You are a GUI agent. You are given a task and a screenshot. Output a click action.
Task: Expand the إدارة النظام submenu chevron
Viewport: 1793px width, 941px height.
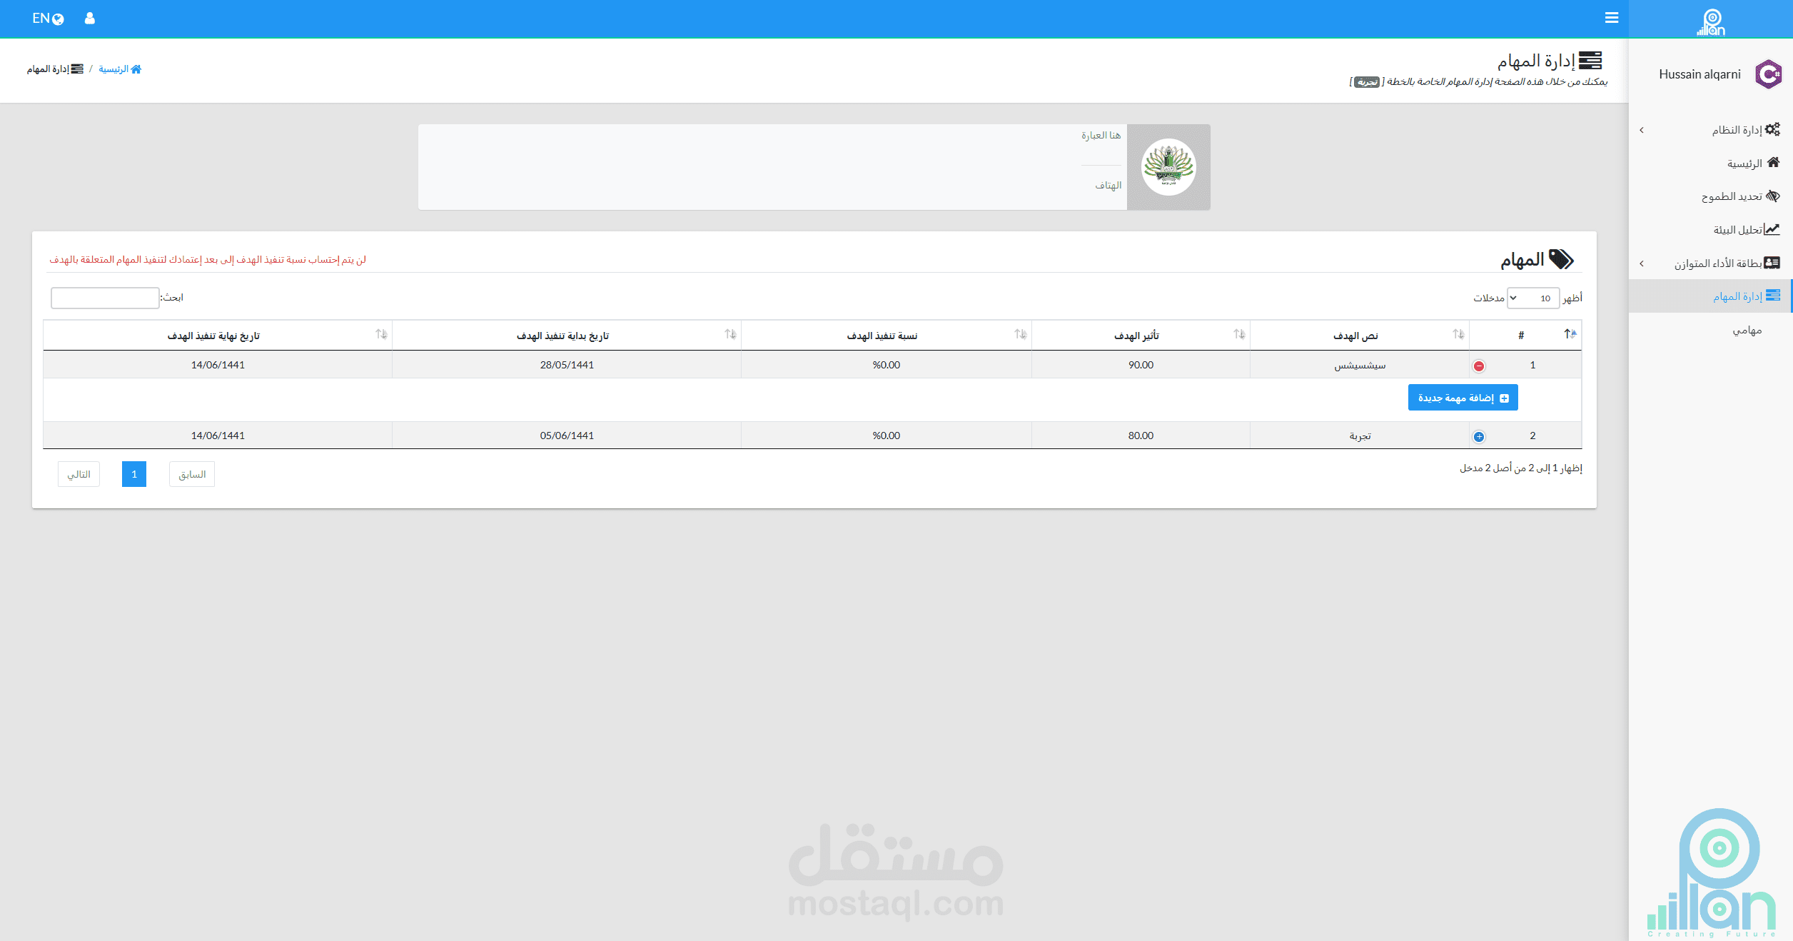tap(1642, 129)
